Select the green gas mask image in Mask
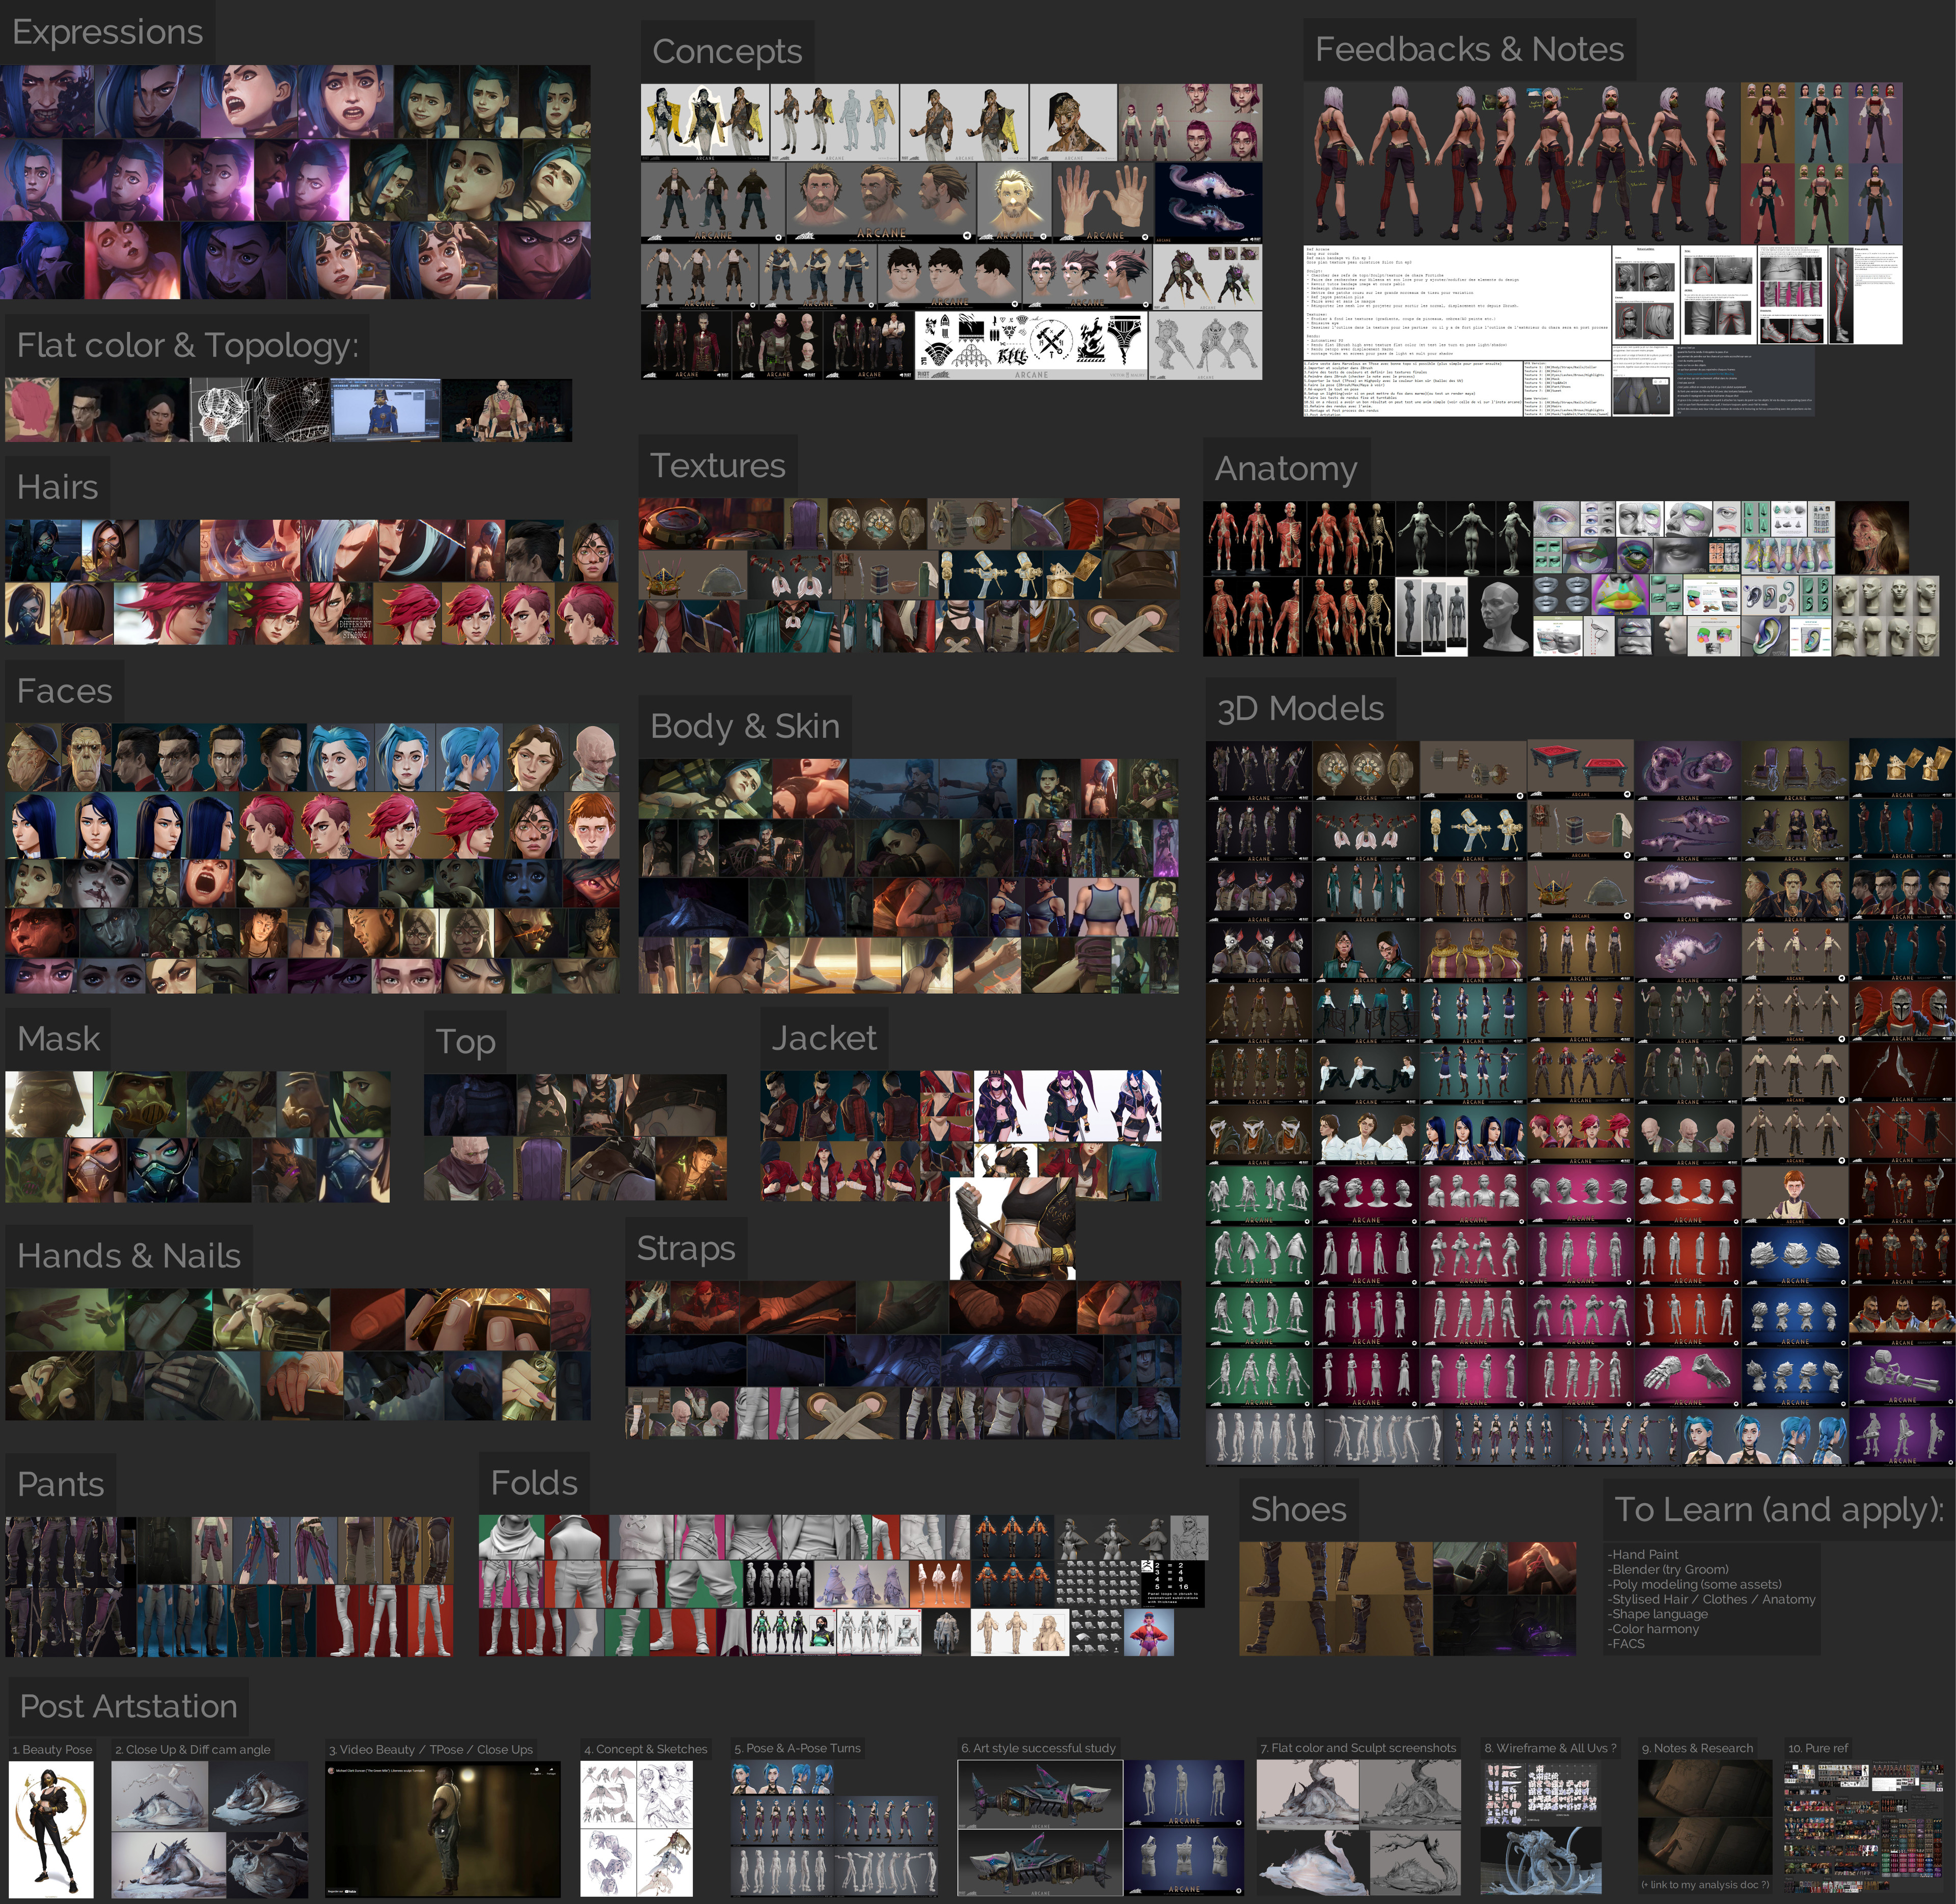Image resolution: width=1956 pixels, height=1904 pixels. pos(140,1105)
